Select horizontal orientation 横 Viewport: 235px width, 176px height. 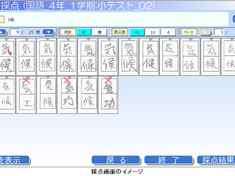pos(100,32)
